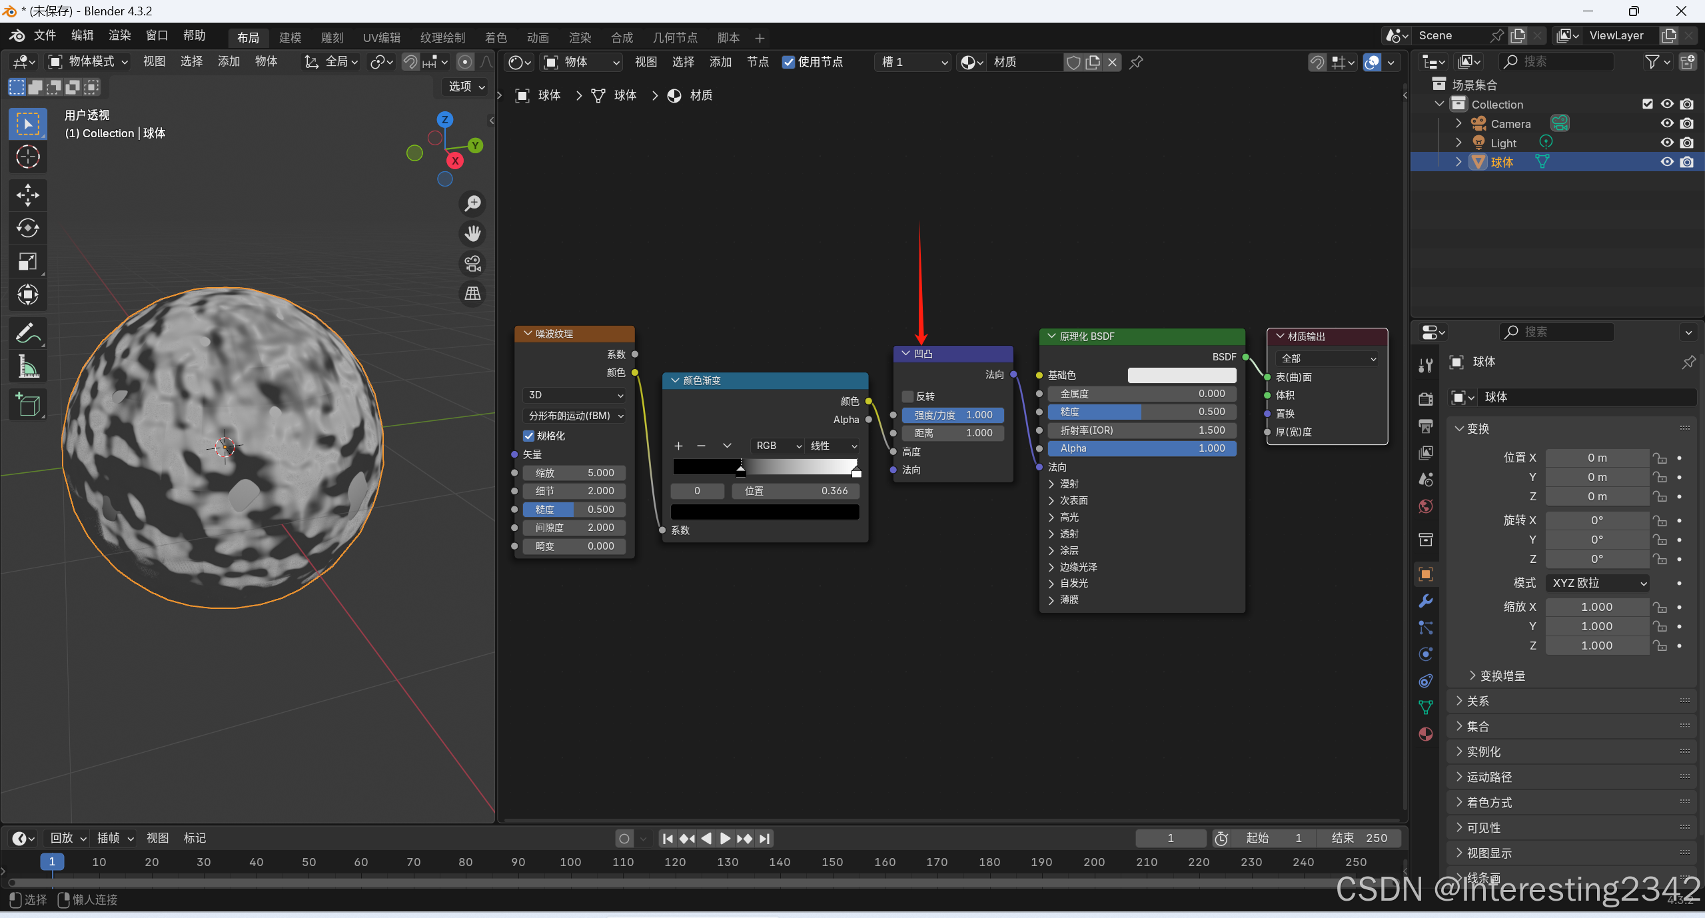Open the Material properties tab icon
This screenshot has width=1705, height=918.
pos(1426,734)
